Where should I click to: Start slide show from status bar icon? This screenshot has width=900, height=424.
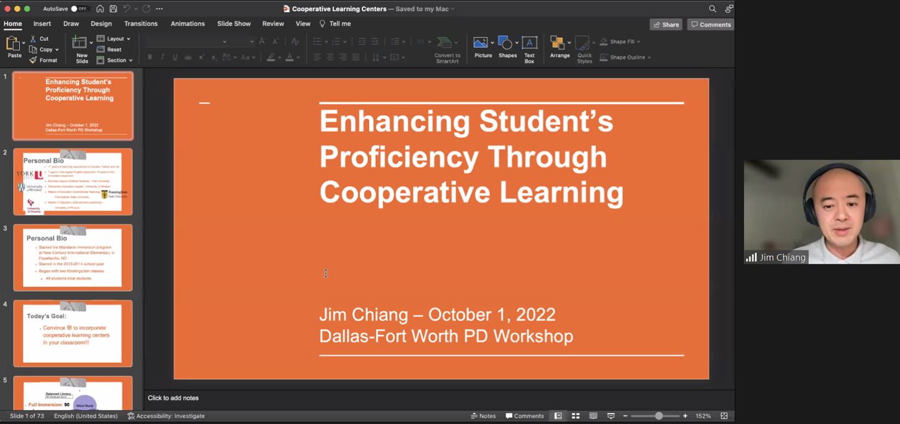[611, 416]
